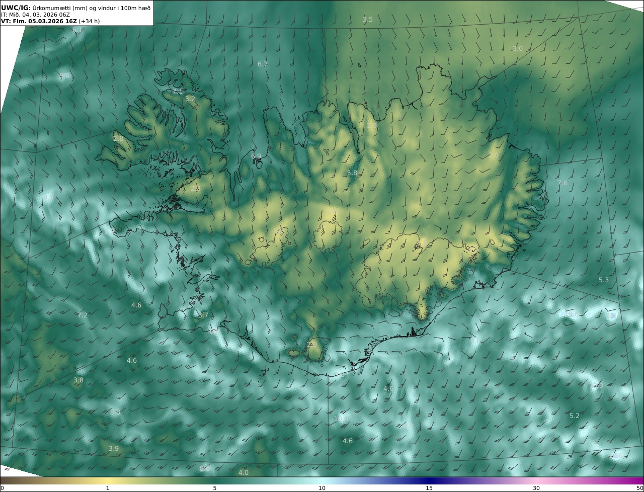644x492 pixels.
Task: Click the map value '4.0'
Action: tap(244, 473)
